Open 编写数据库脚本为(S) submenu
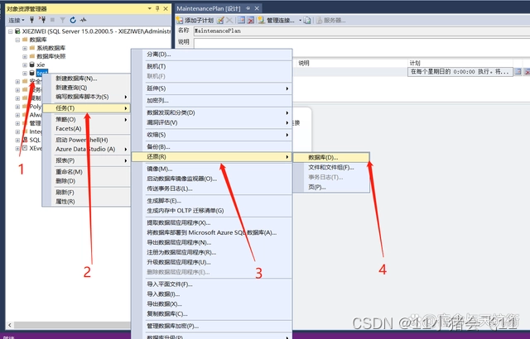The width and height of the screenshot is (530, 339). pos(86,97)
